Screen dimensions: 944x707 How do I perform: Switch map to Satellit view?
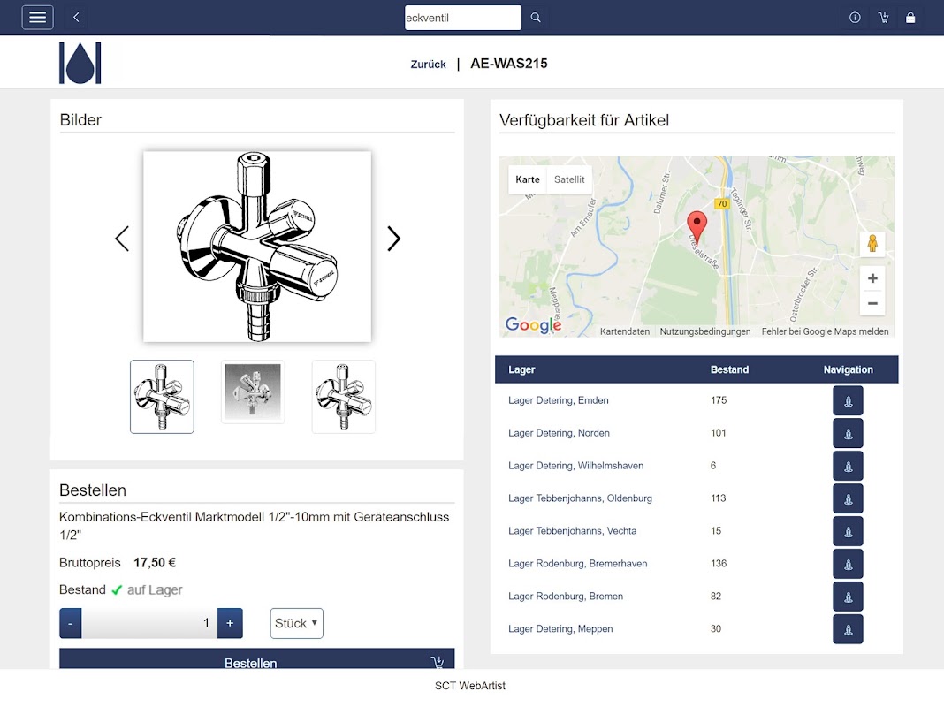click(569, 179)
